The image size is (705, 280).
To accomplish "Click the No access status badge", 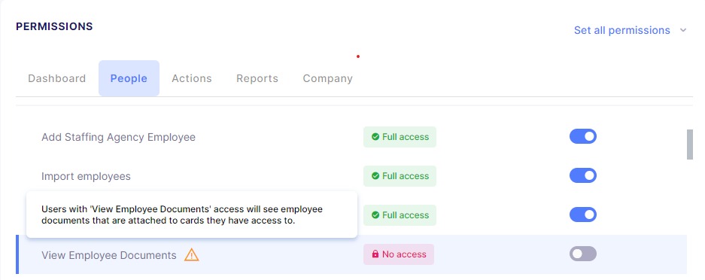I will 399,254.
